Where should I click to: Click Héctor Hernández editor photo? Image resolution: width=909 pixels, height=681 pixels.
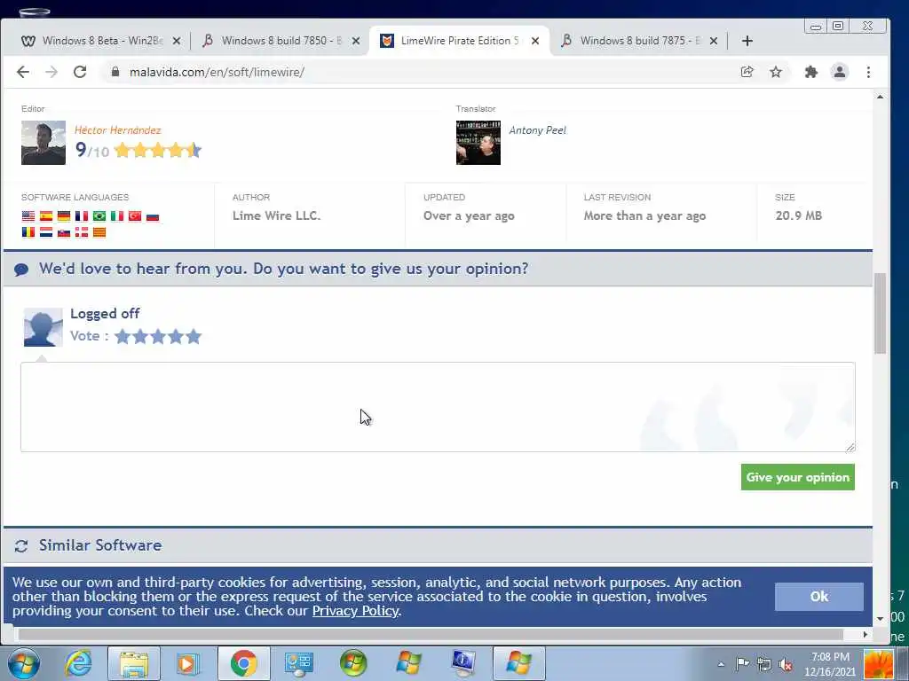pyautogui.click(x=43, y=143)
